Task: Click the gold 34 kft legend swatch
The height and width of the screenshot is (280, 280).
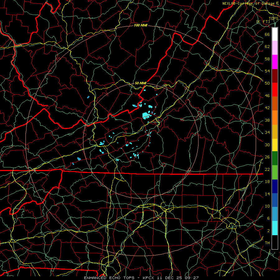Action: click(275, 132)
